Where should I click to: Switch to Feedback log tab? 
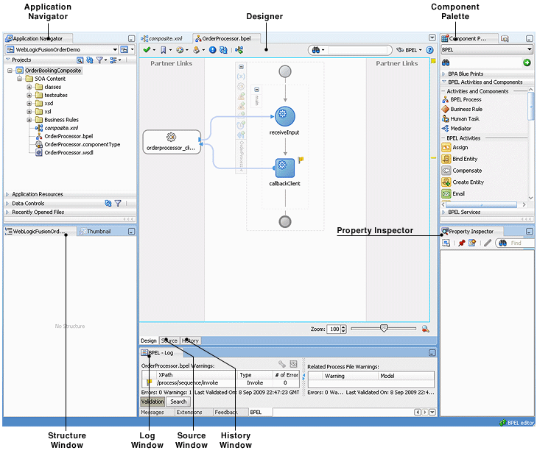(x=226, y=413)
